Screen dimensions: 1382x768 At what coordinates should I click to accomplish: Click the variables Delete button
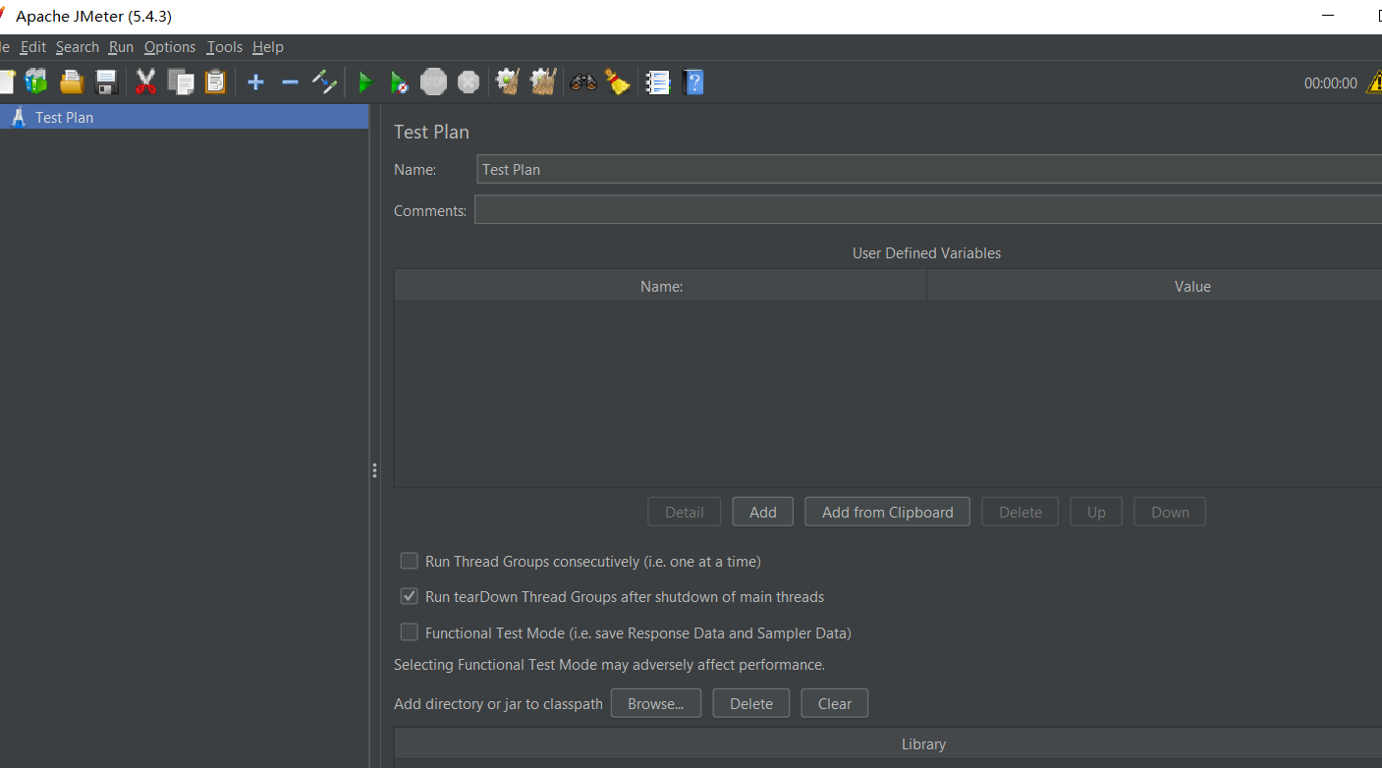click(1021, 512)
